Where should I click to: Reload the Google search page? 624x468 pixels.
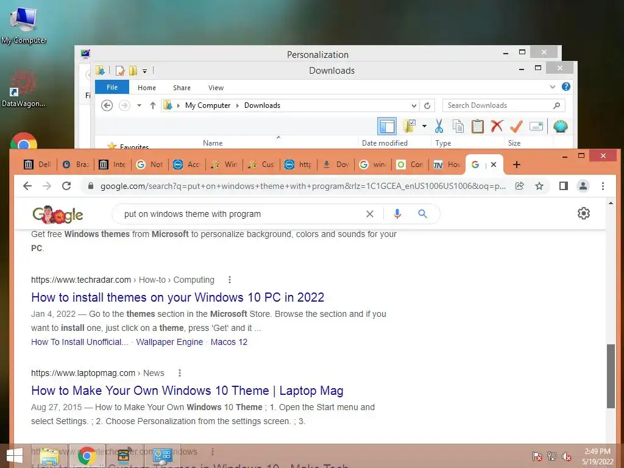click(x=66, y=186)
